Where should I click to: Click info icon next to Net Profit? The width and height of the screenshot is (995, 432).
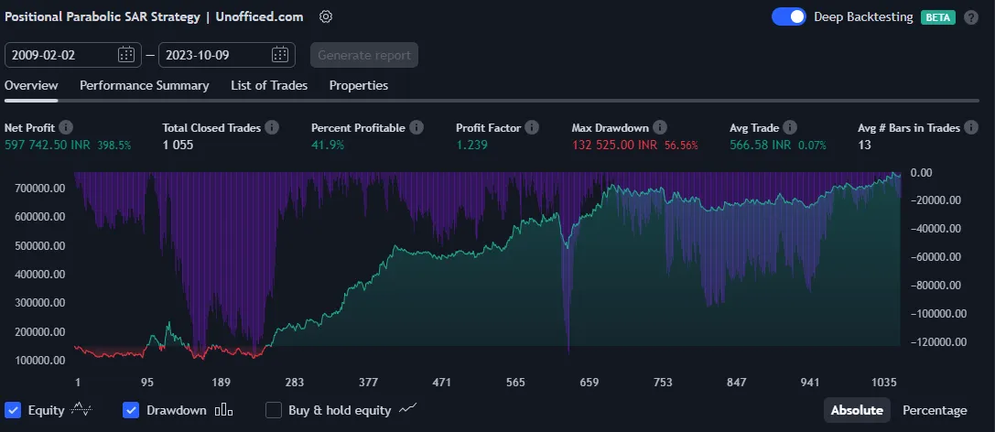point(66,128)
